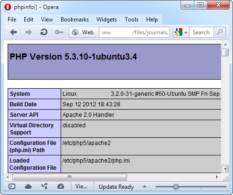The height and width of the screenshot is (195, 233).
Task: Click the Virtual Directory Support label
Action: [32, 129]
